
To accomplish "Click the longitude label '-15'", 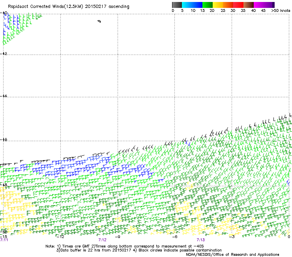I will 4,237.
